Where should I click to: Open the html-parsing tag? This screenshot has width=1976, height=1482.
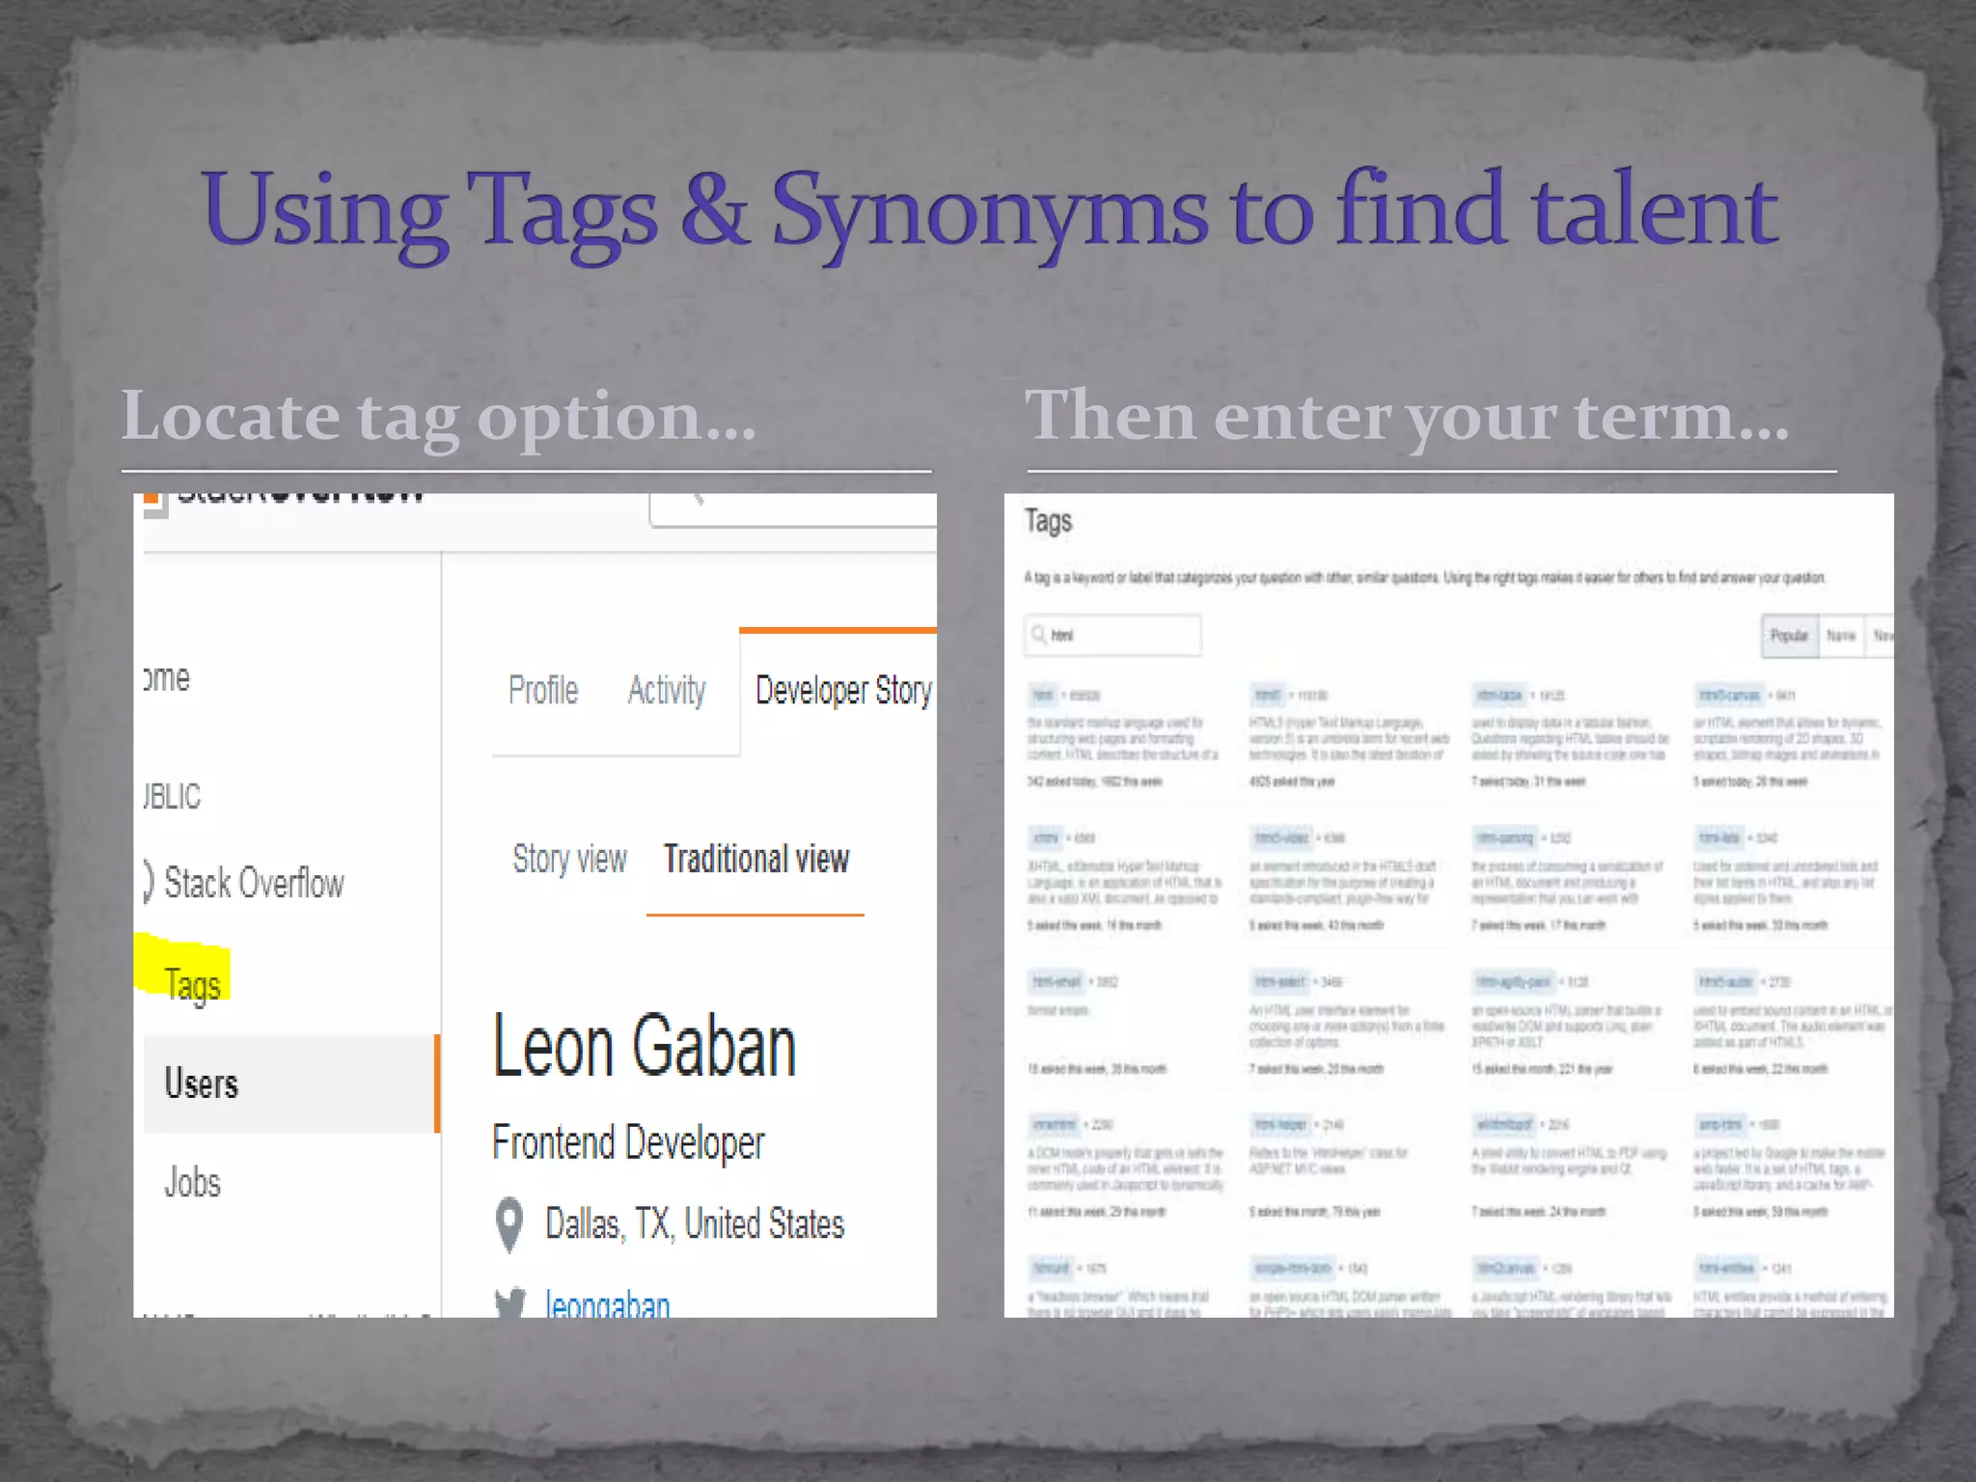(x=1505, y=837)
